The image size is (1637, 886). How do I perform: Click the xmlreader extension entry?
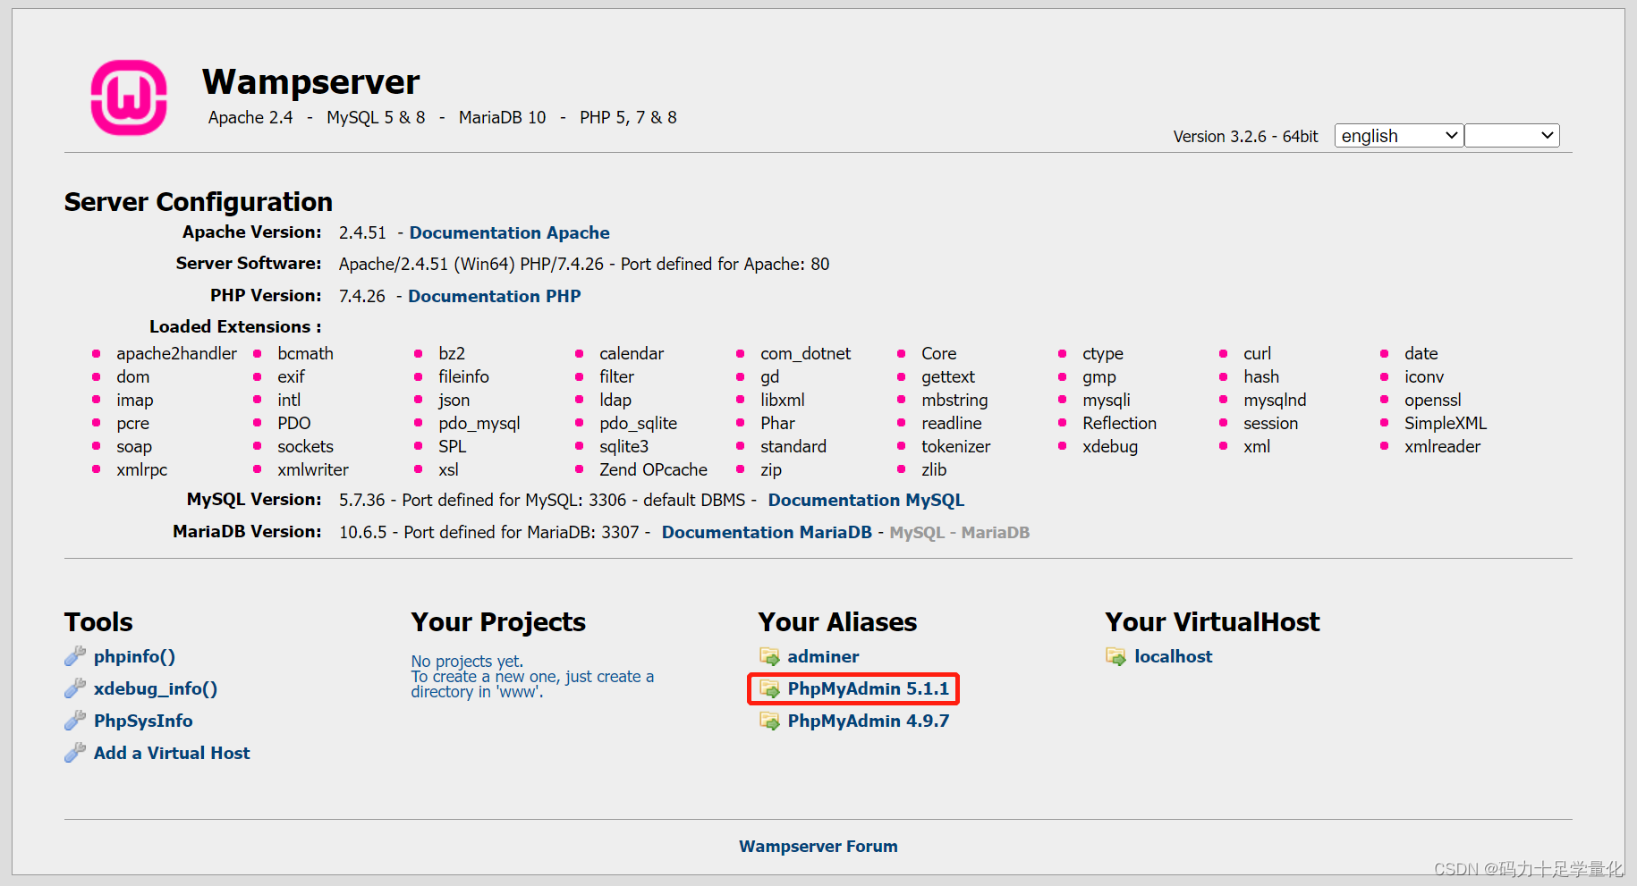(1442, 446)
